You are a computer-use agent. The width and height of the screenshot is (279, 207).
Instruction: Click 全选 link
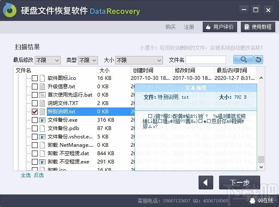tap(26, 175)
